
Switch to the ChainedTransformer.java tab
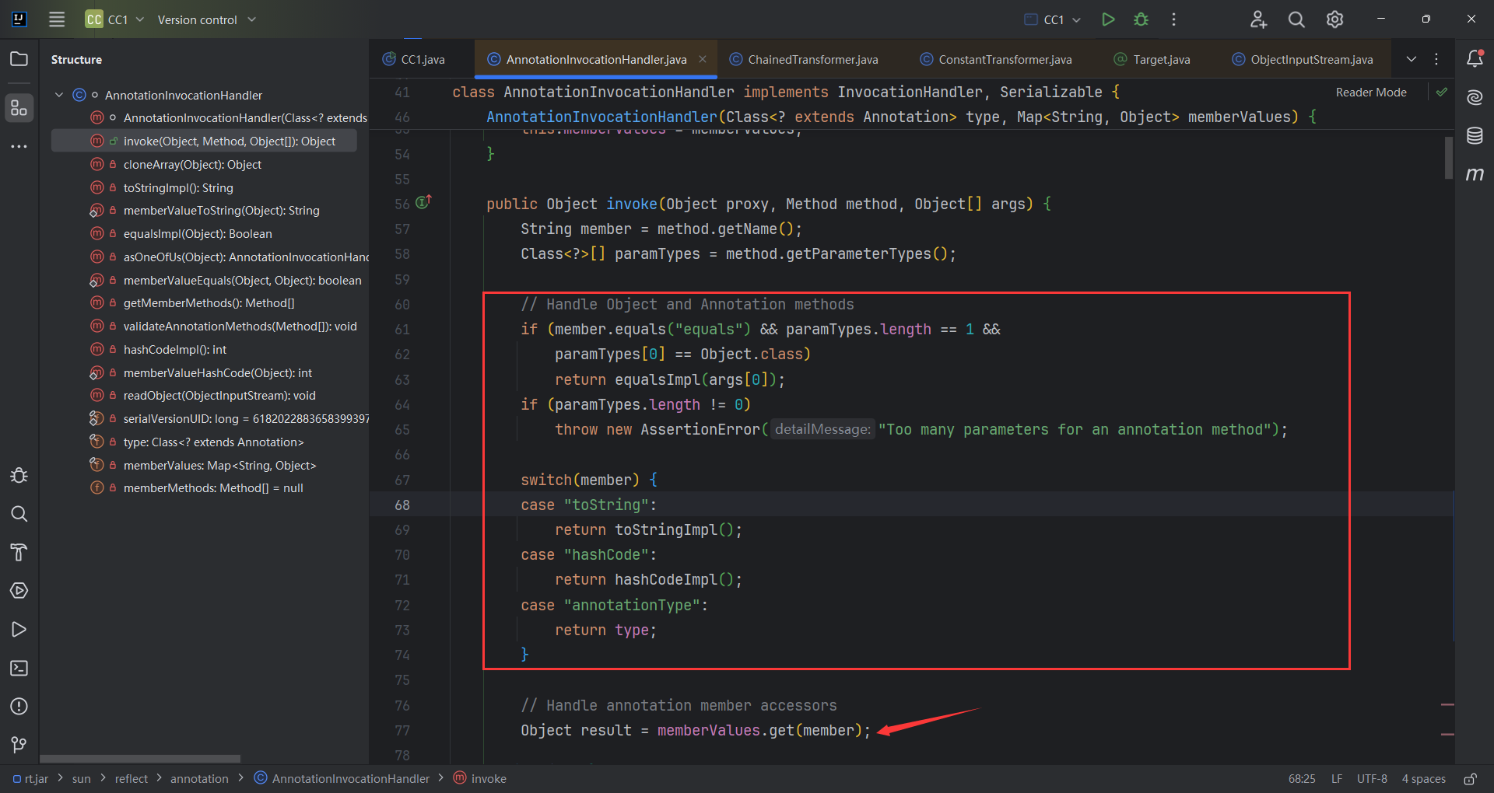point(804,59)
